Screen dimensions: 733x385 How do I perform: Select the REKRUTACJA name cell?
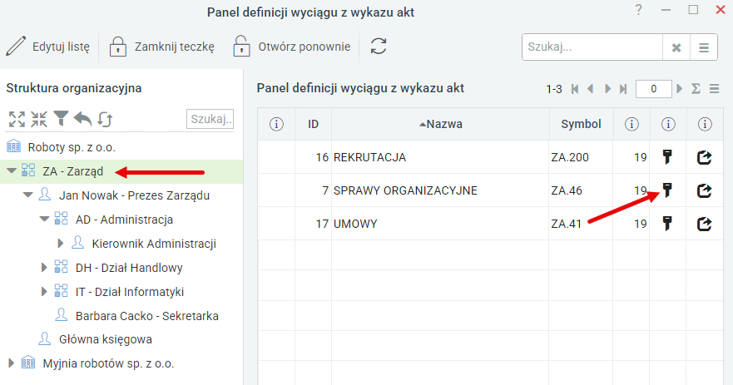click(440, 157)
